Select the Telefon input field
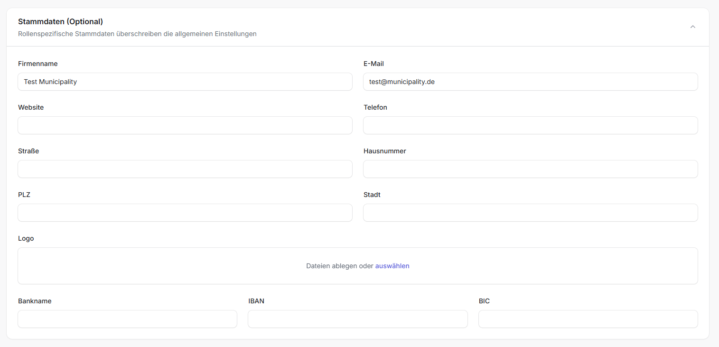This screenshot has height=347, width=719. pos(530,125)
